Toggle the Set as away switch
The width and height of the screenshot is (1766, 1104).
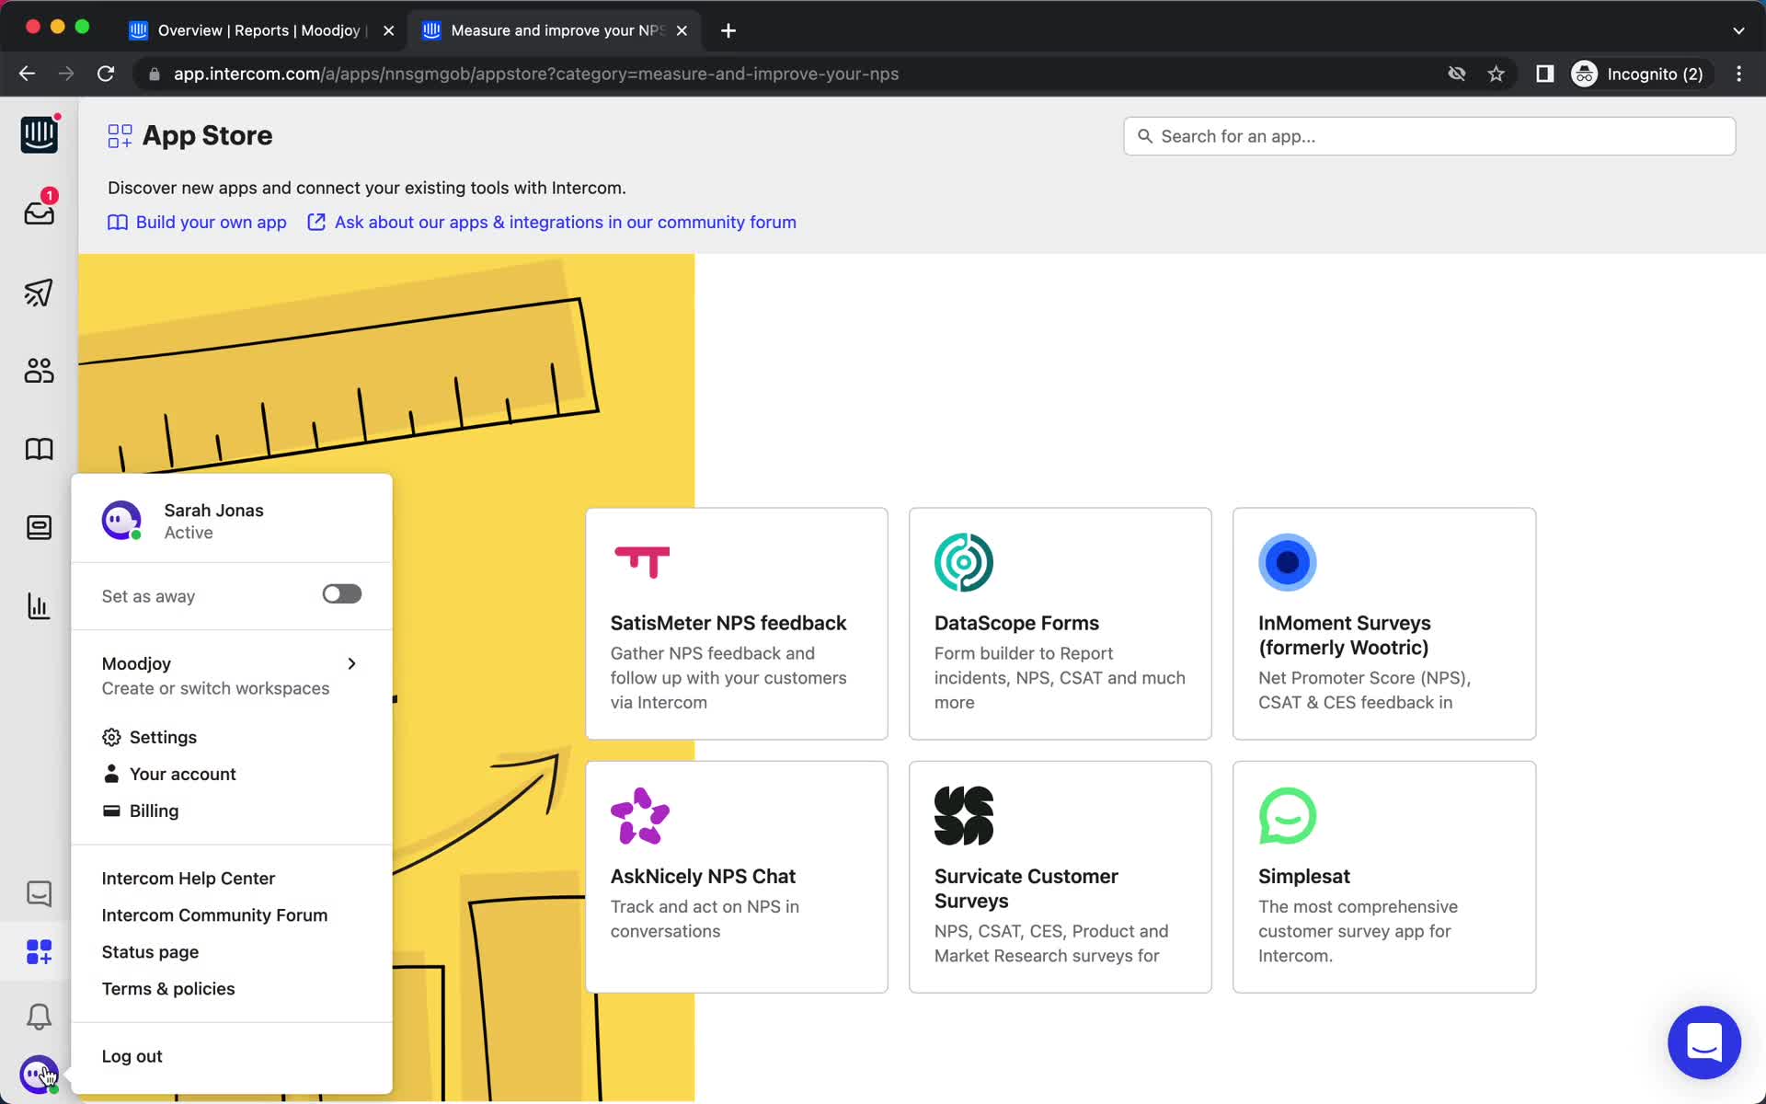tap(342, 594)
